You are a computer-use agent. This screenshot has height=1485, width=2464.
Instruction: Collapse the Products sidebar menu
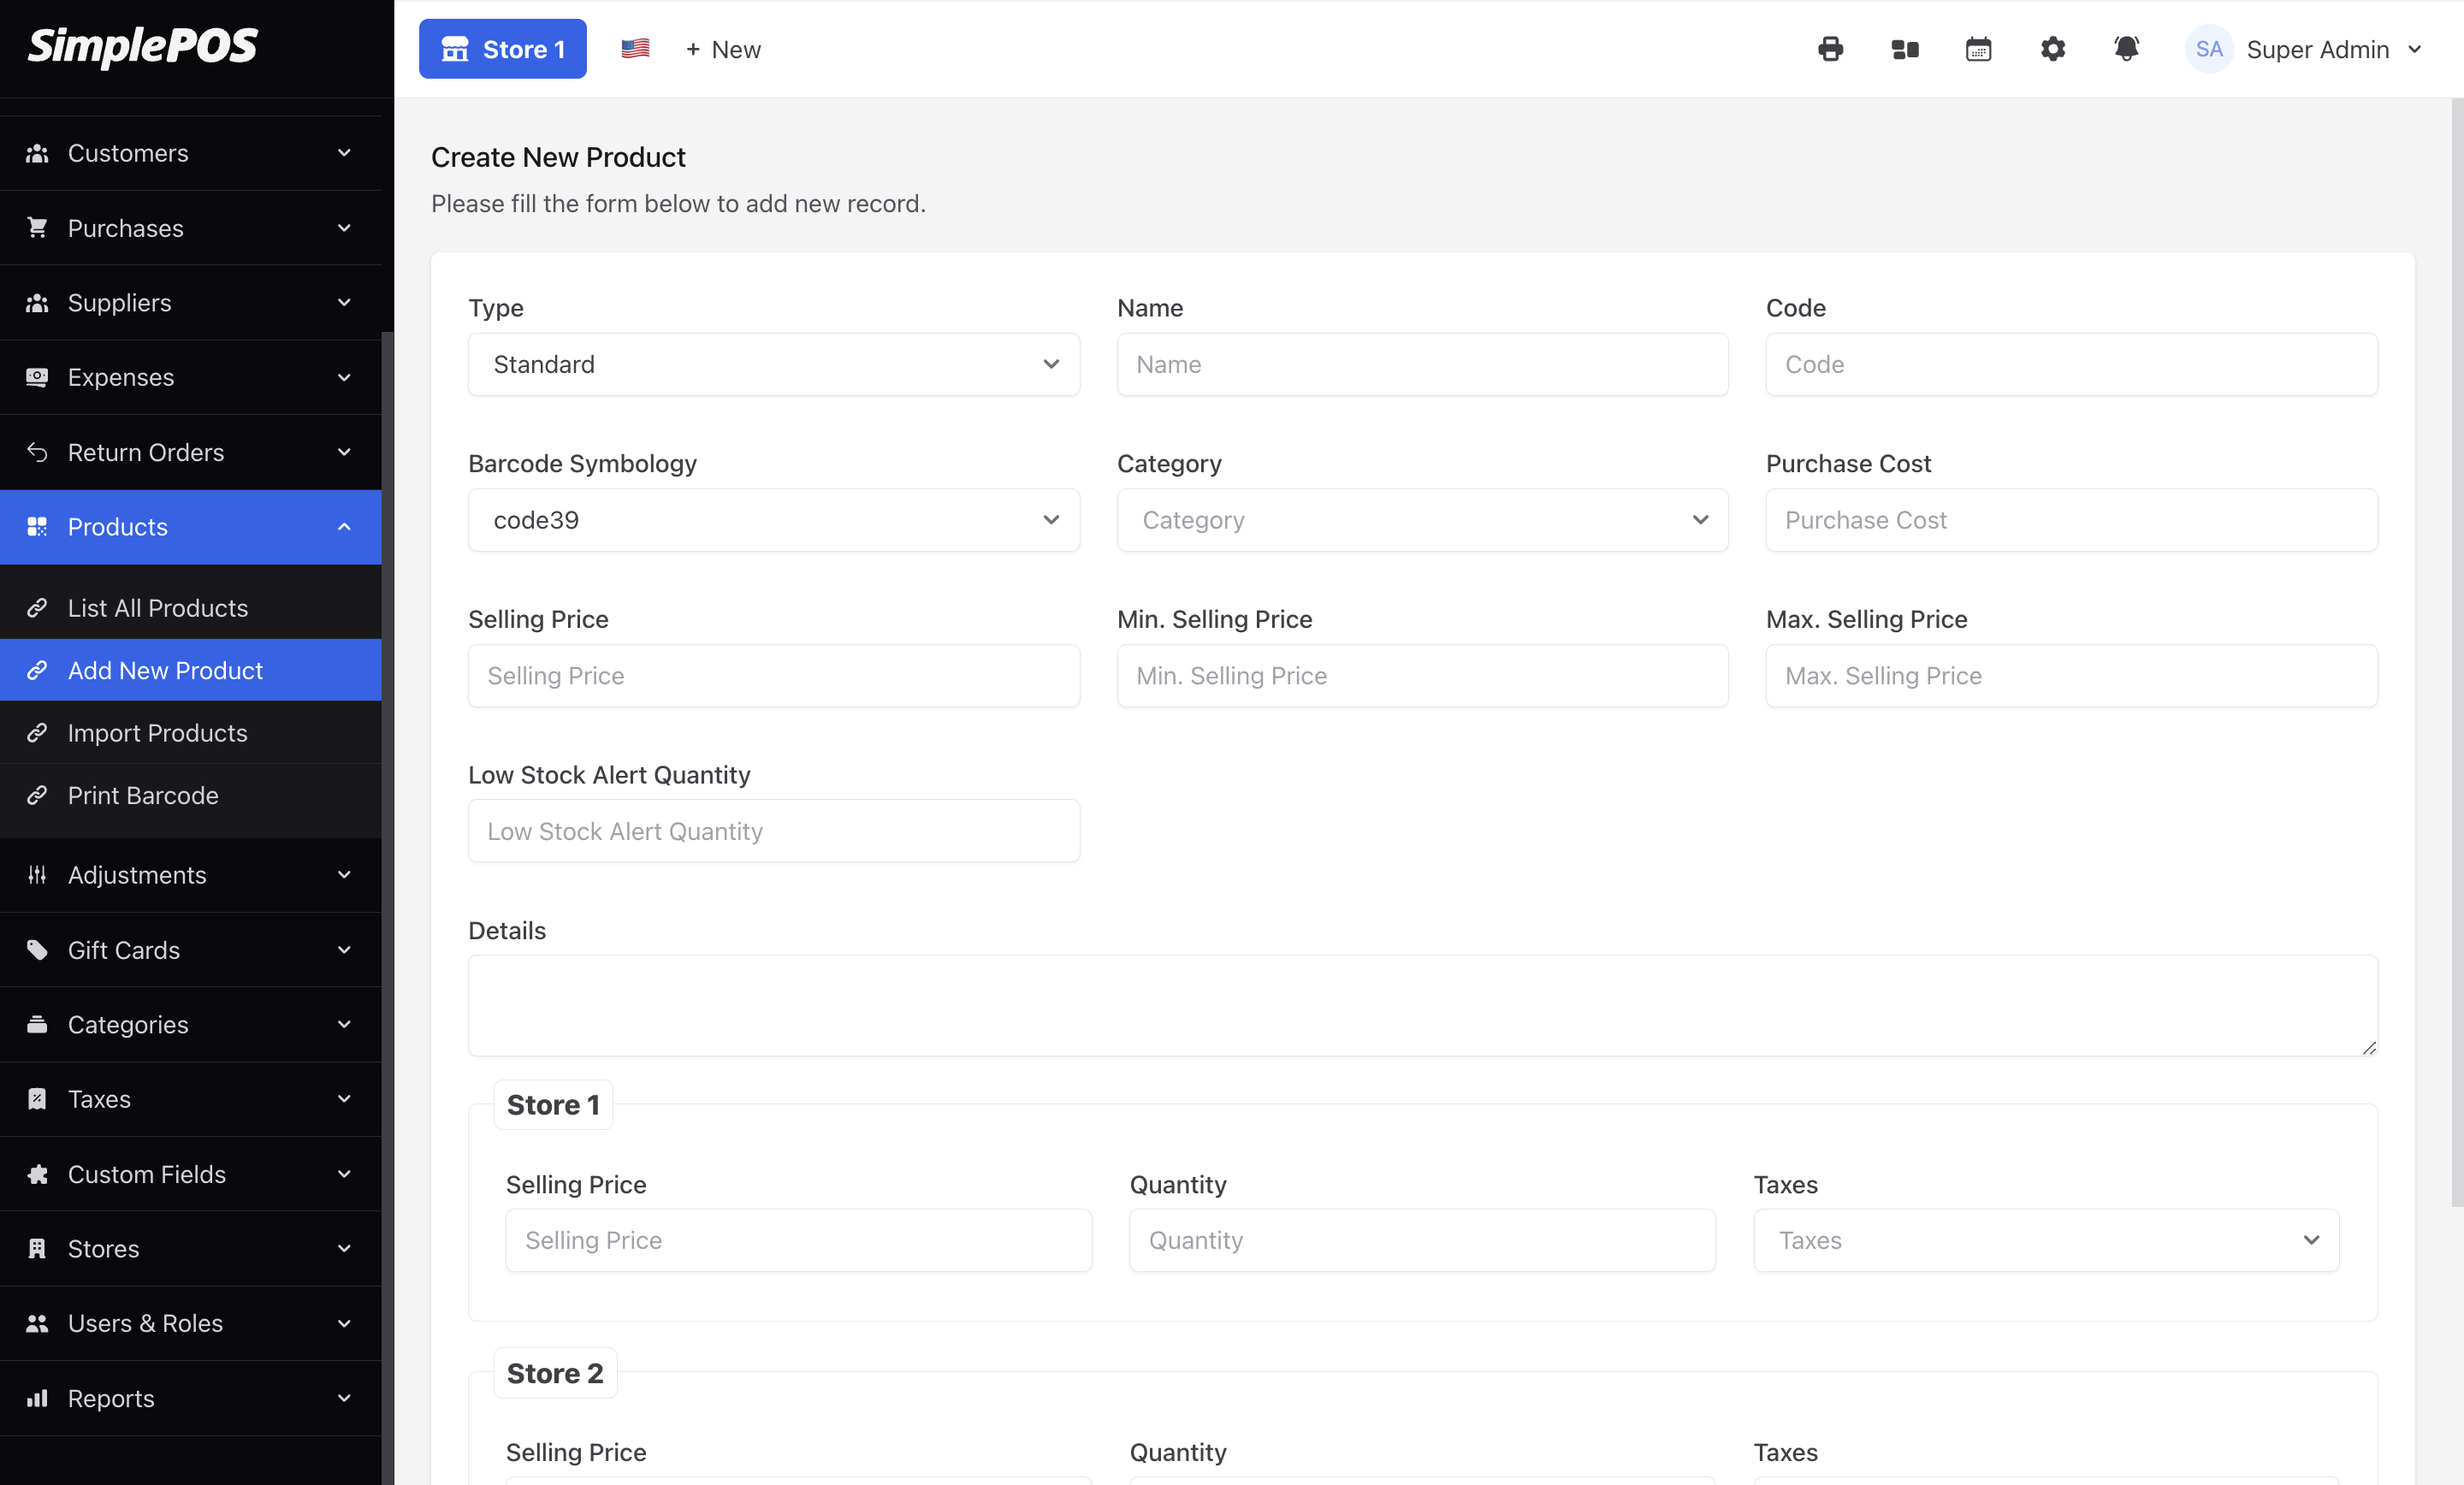[190, 527]
